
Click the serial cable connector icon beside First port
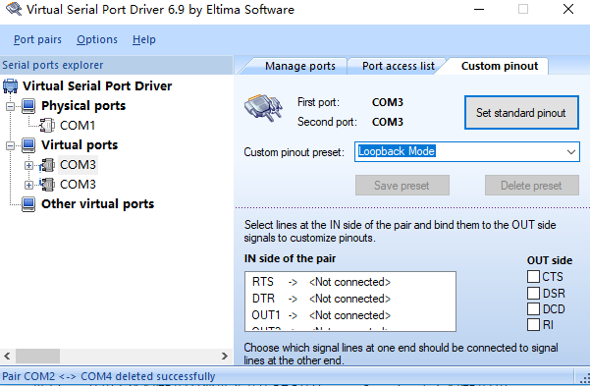pos(263,108)
